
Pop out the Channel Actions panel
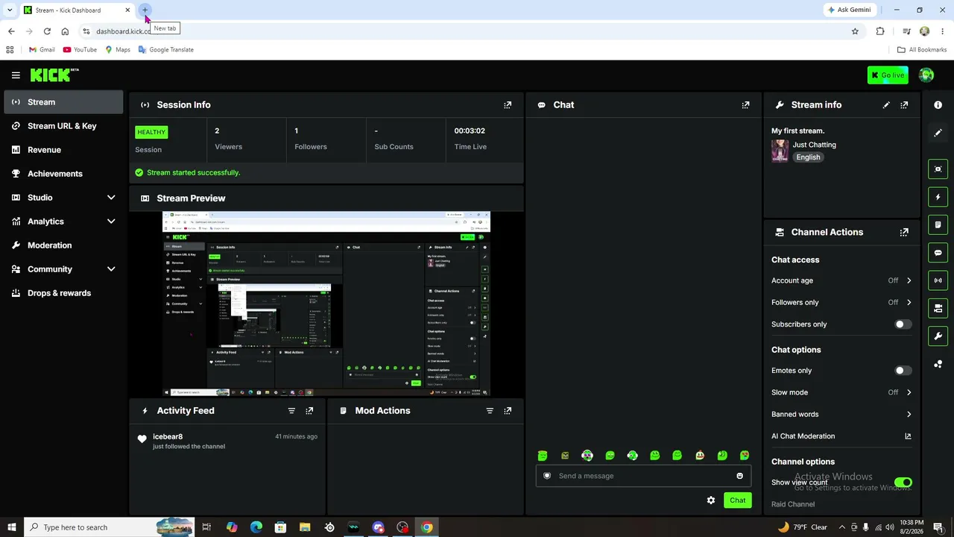[904, 232]
